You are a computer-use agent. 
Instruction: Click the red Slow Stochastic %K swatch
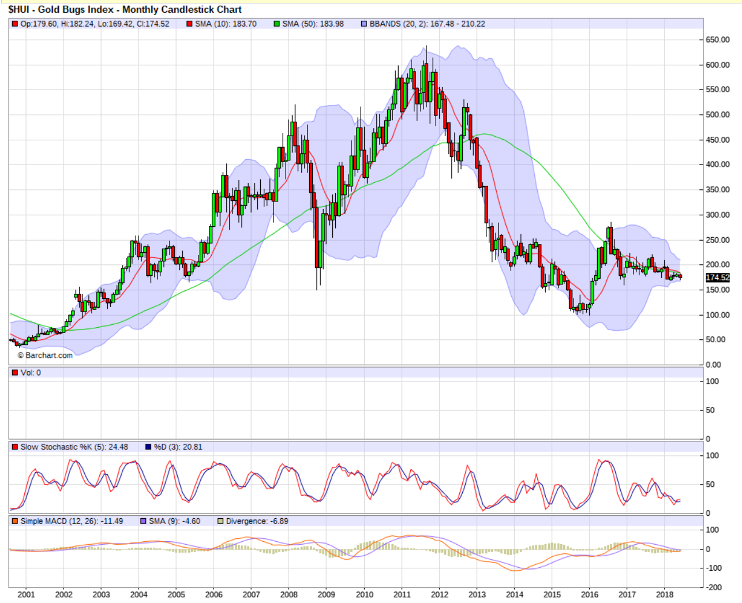click(15, 447)
